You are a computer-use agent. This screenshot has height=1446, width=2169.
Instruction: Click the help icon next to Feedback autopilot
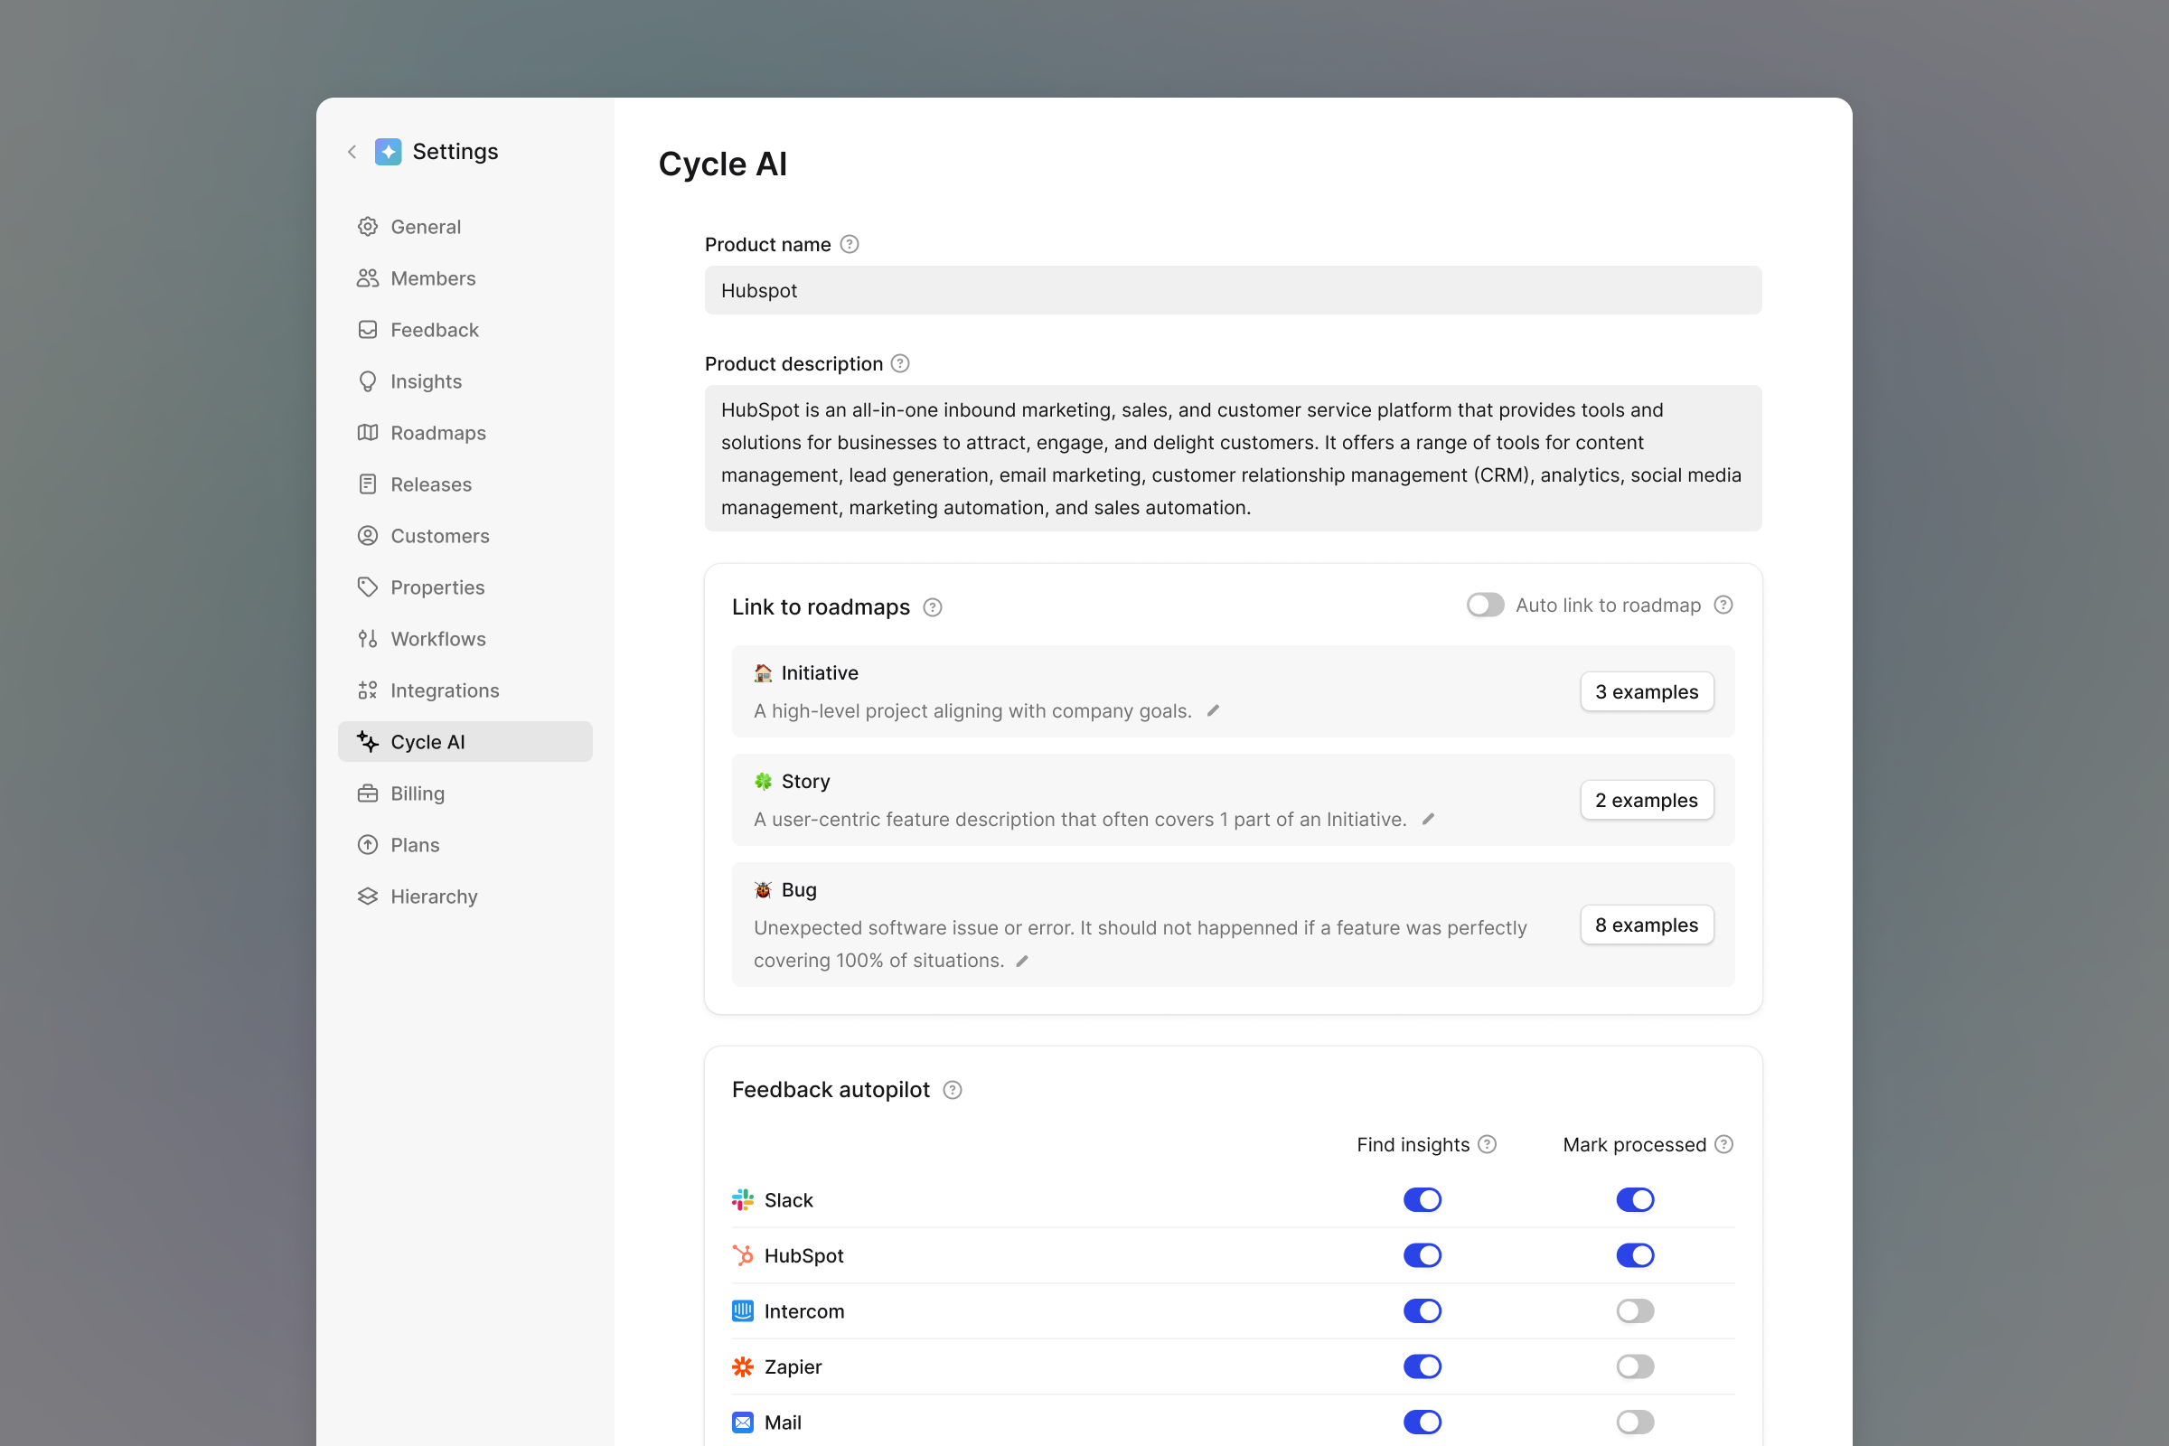pyautogui.click(x=953, y=1090)
